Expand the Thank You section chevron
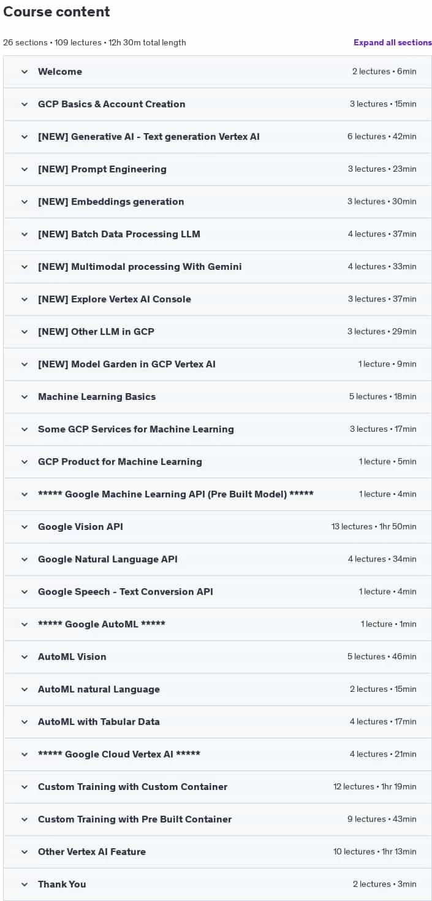 25,884
